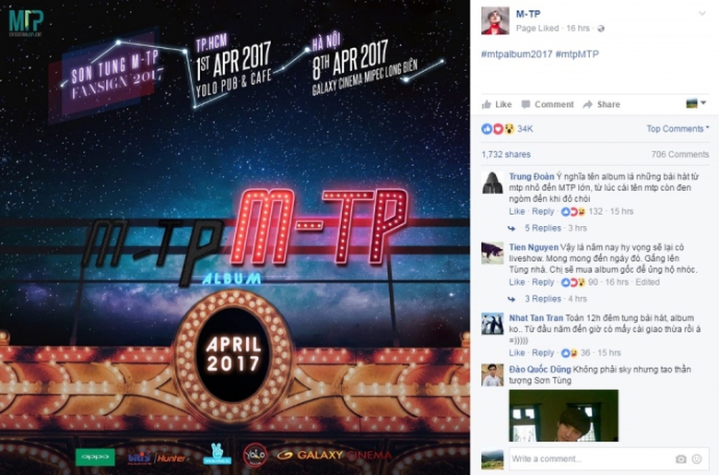Click the globe public audience icon
The height and width of the screenshot is (475, 719).
(601, 29)
